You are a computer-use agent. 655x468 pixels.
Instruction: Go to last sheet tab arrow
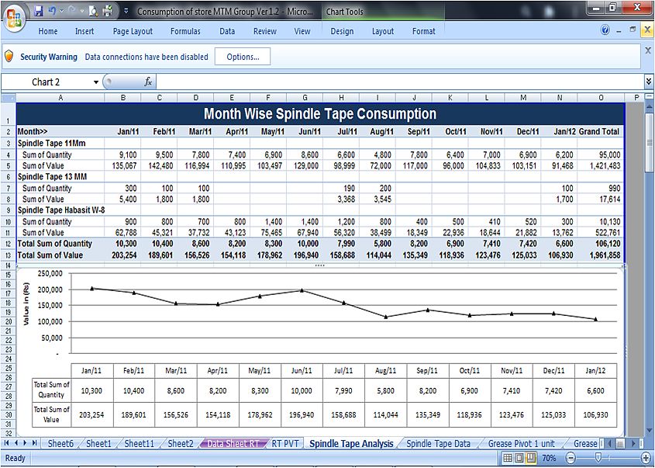point(34,443)
